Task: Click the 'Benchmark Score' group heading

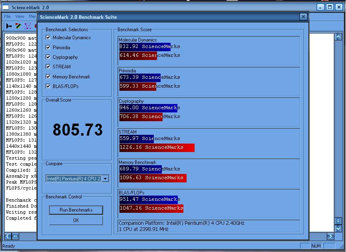Action: click(134, 30)
